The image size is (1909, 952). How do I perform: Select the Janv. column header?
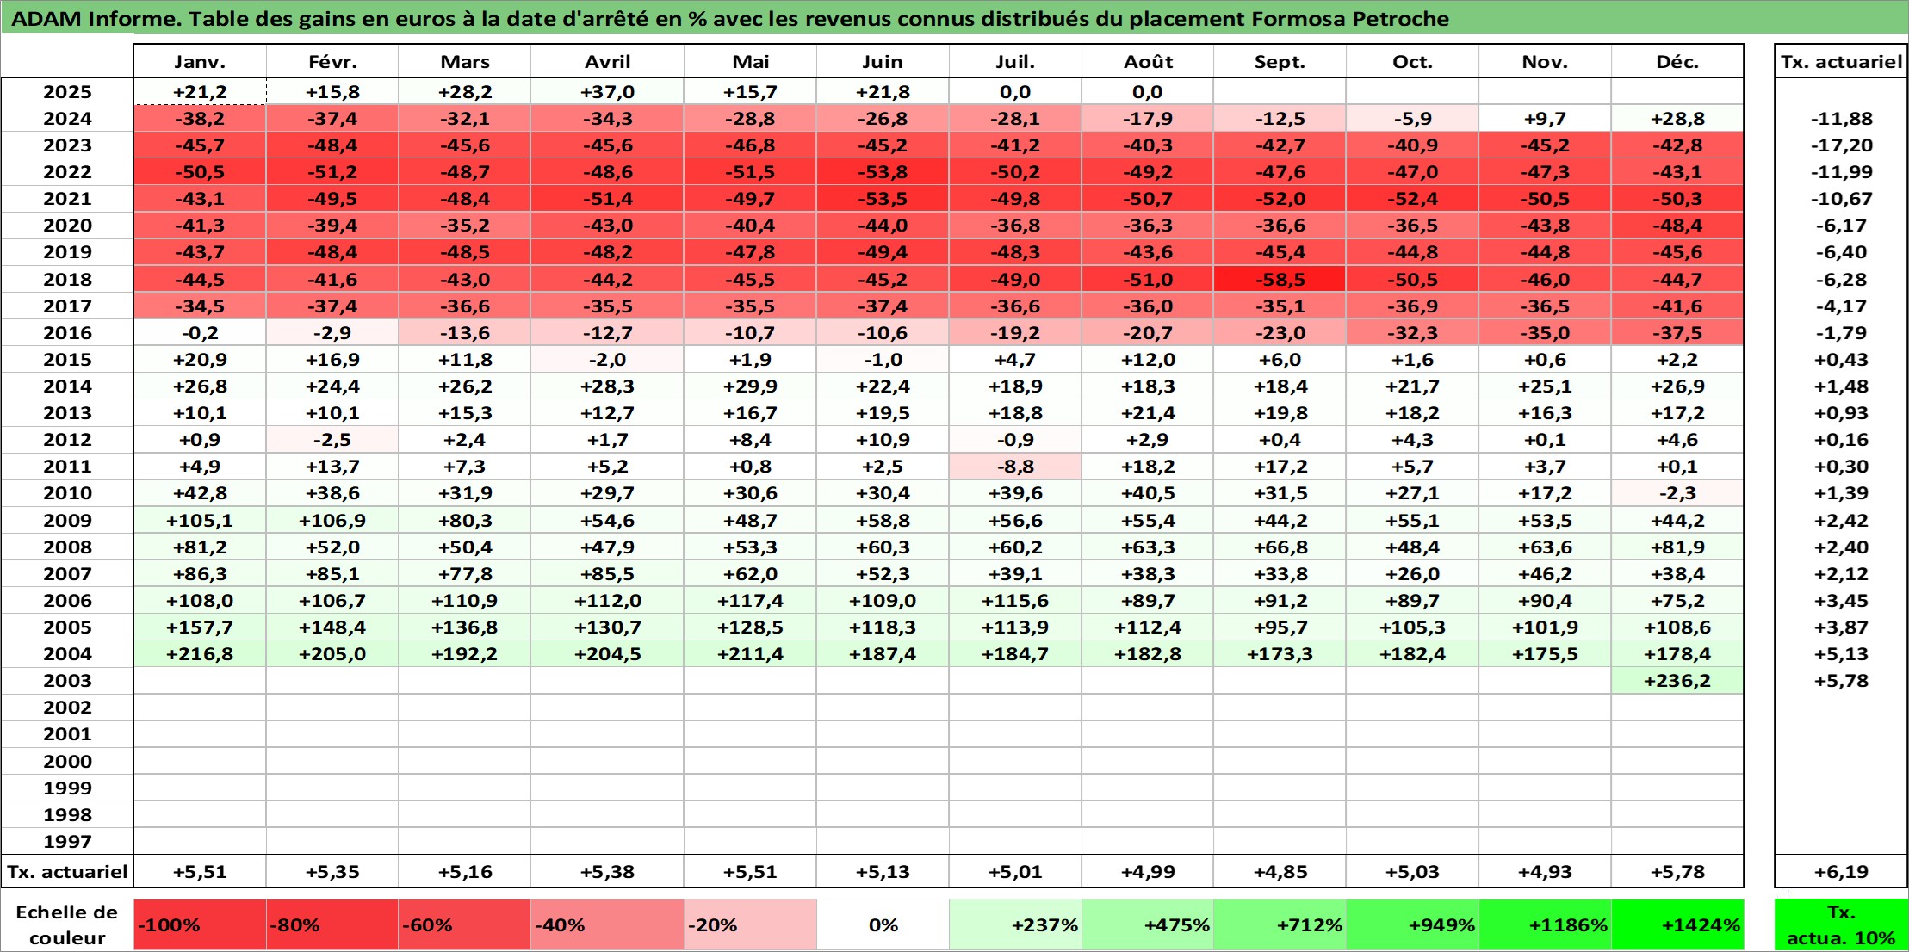coord(200,61)
